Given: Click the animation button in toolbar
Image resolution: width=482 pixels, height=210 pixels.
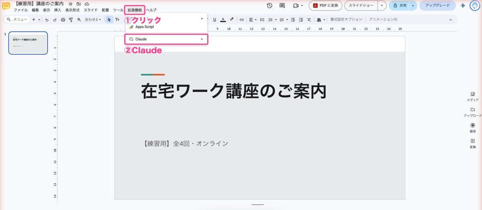Looking at the screenshot, I should tap(383, 19).
